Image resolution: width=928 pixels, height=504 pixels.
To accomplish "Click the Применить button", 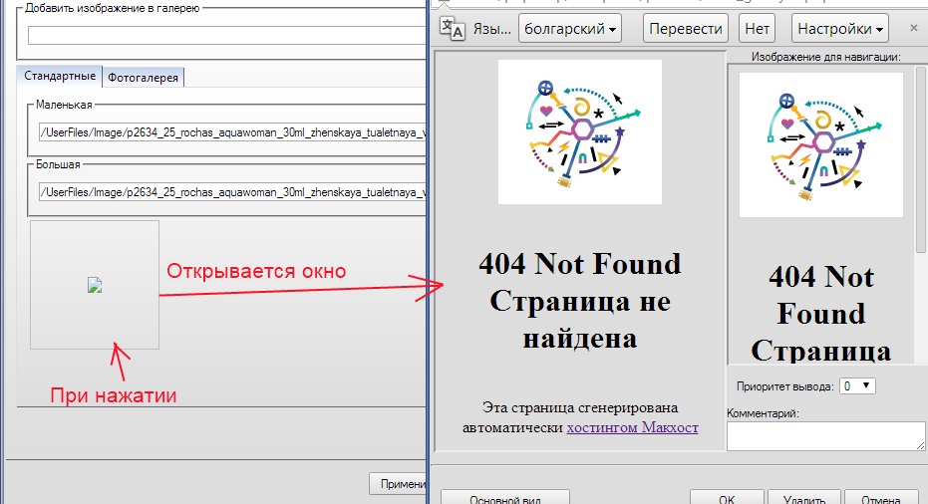I will (398, 484).
